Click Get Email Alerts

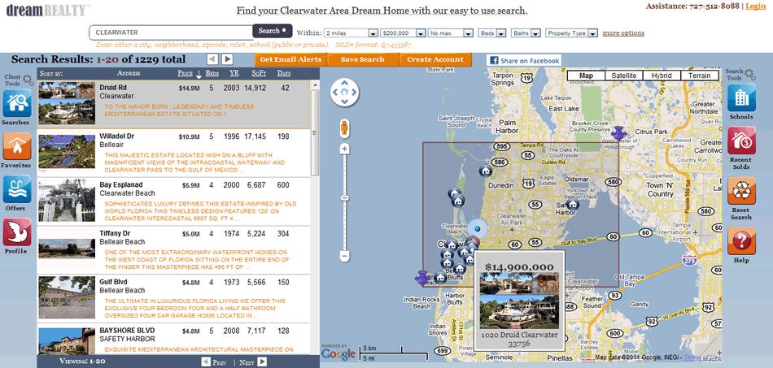(x=290, y=59)
